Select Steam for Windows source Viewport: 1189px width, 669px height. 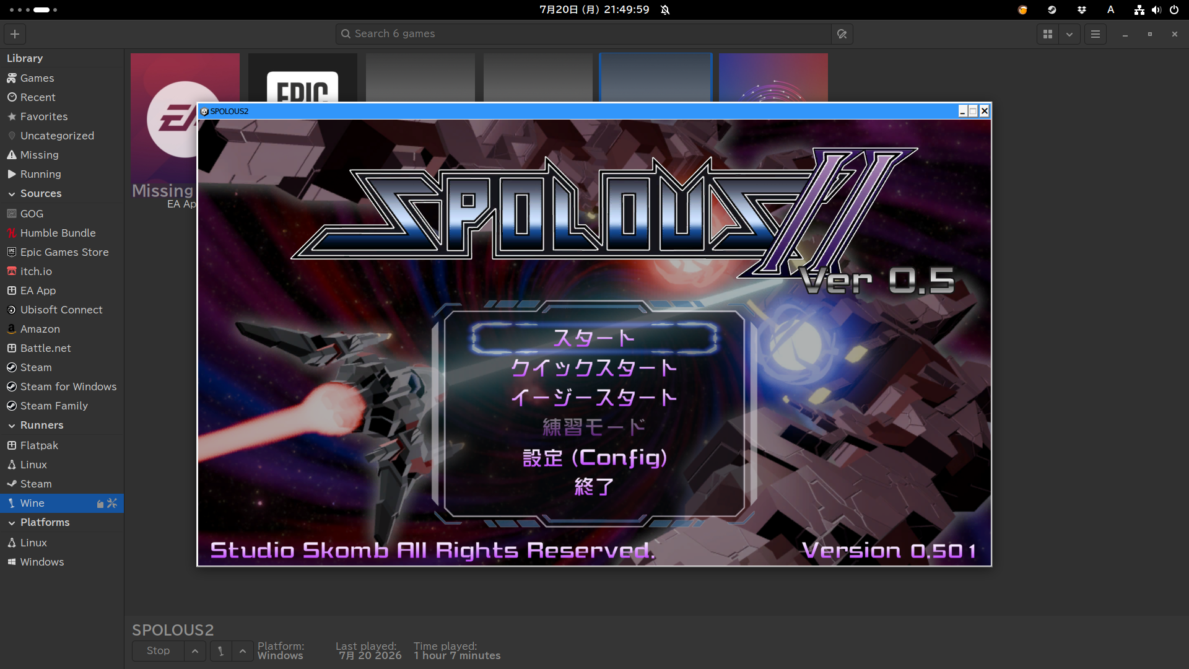(62, 387)
